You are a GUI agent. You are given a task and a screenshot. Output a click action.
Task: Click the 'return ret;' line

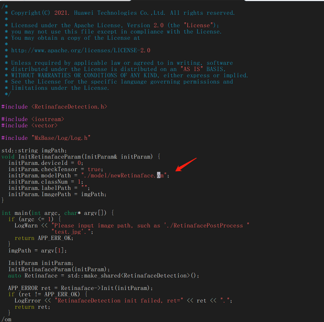[32, 307]
